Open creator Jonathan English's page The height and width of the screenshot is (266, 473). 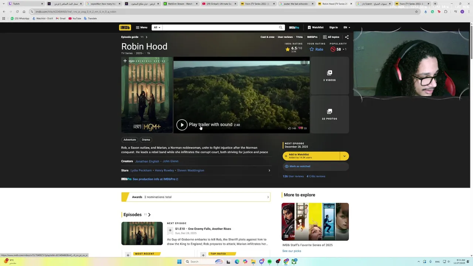147,161
